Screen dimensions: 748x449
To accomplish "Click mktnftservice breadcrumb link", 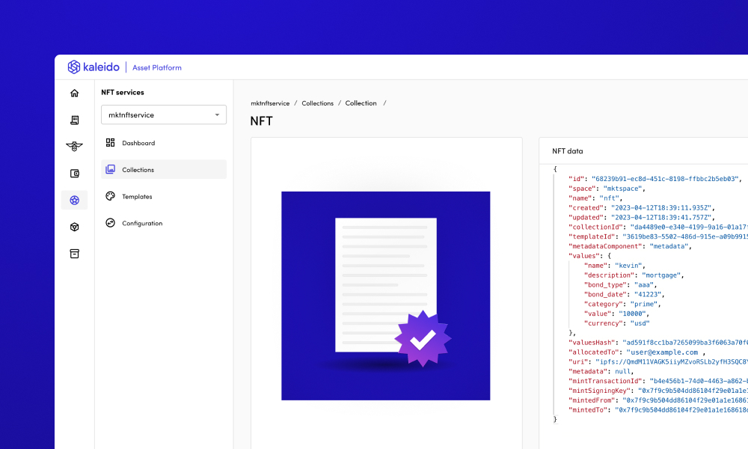I will click(270, 103).
